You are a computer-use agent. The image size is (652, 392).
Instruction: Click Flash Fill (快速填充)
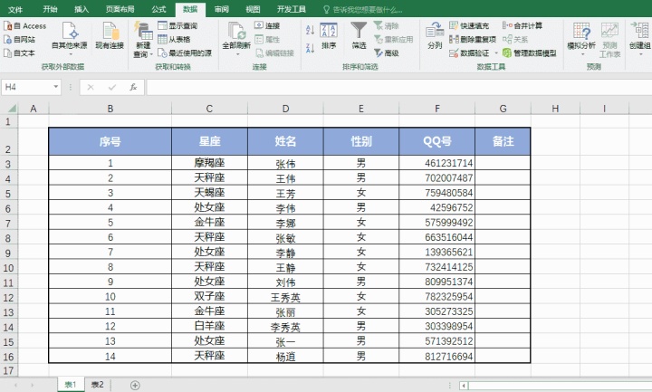[x=469, y=25]
